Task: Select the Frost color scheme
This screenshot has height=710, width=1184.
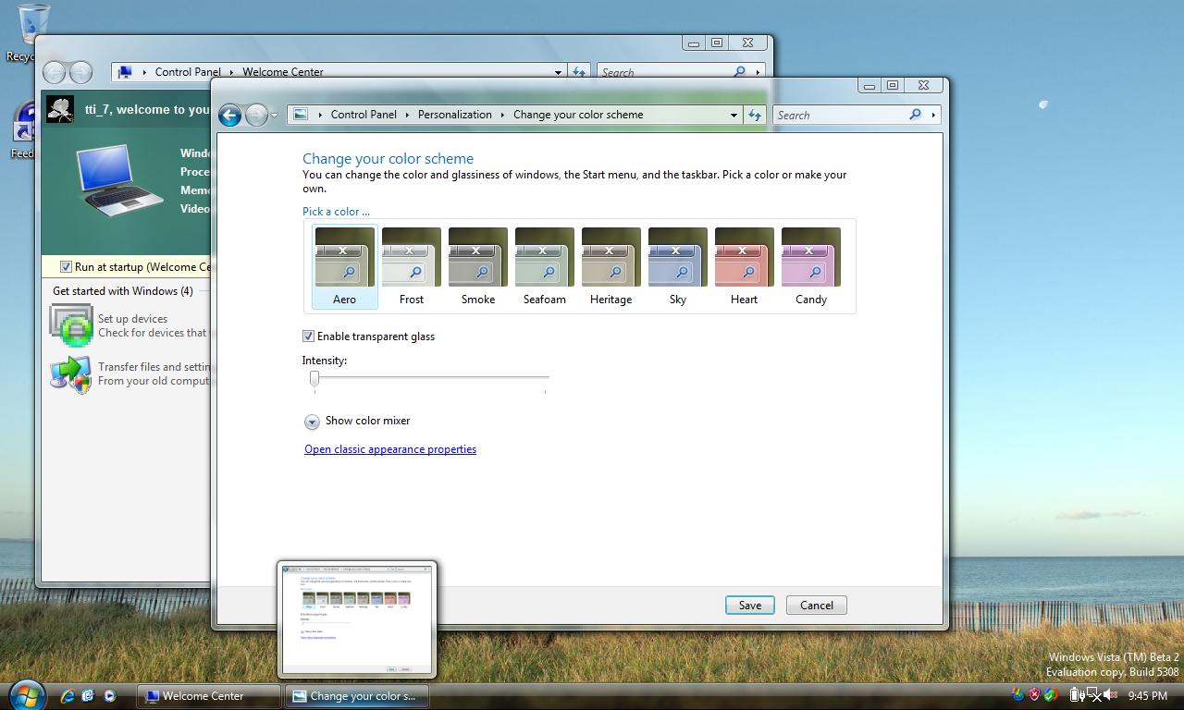Action: tap(412, 266)
